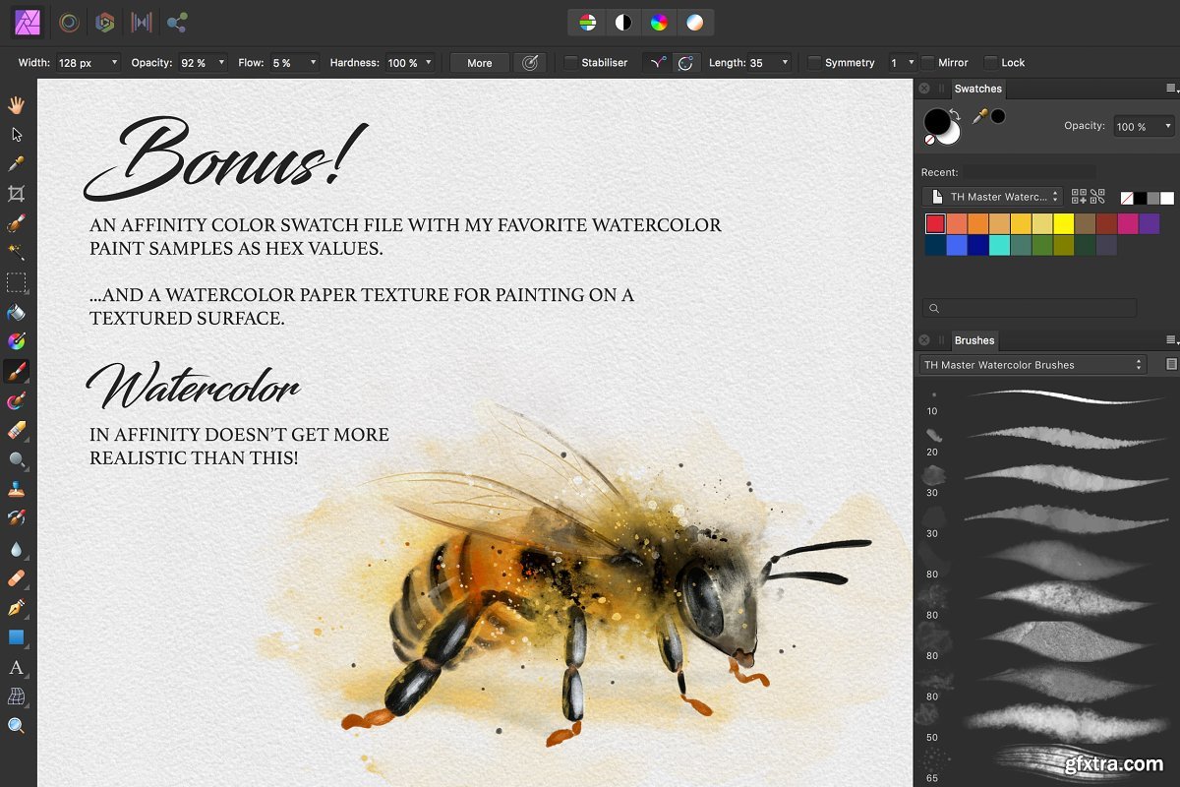
Task: Select the View (hand) tool
Action: tap(16, 104)
